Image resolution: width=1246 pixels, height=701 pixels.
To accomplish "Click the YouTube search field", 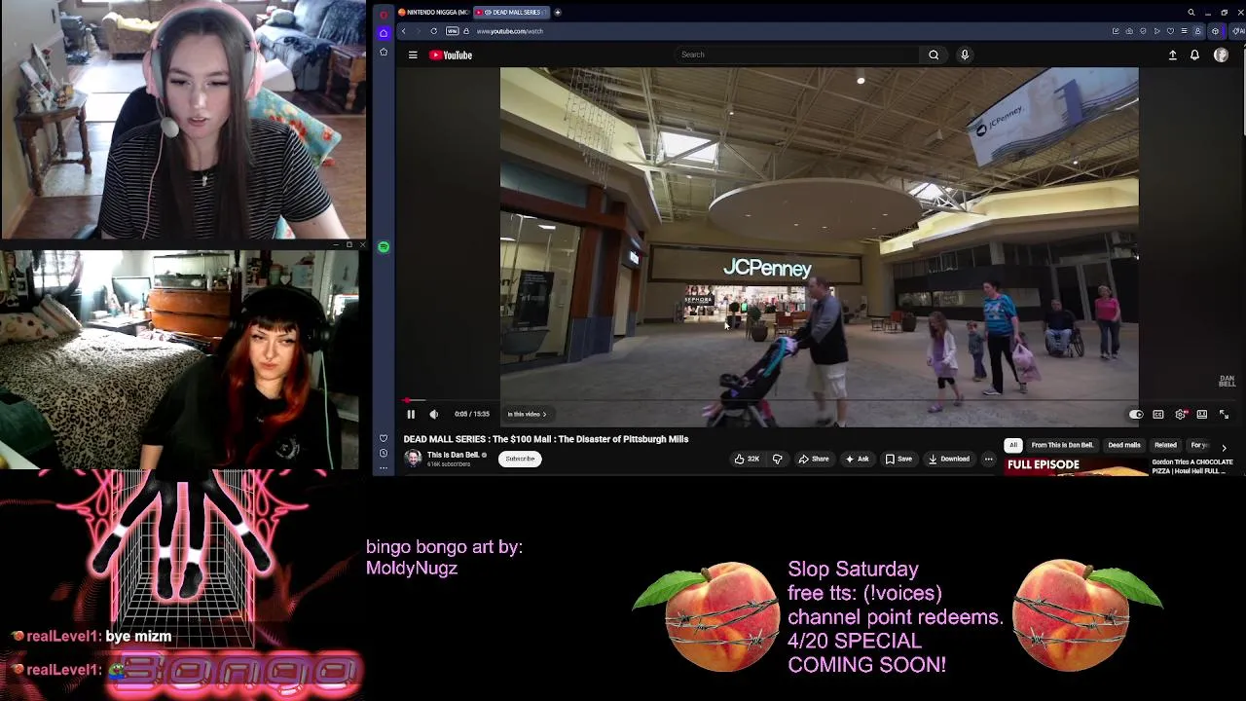I will click(x=796, y=55).
